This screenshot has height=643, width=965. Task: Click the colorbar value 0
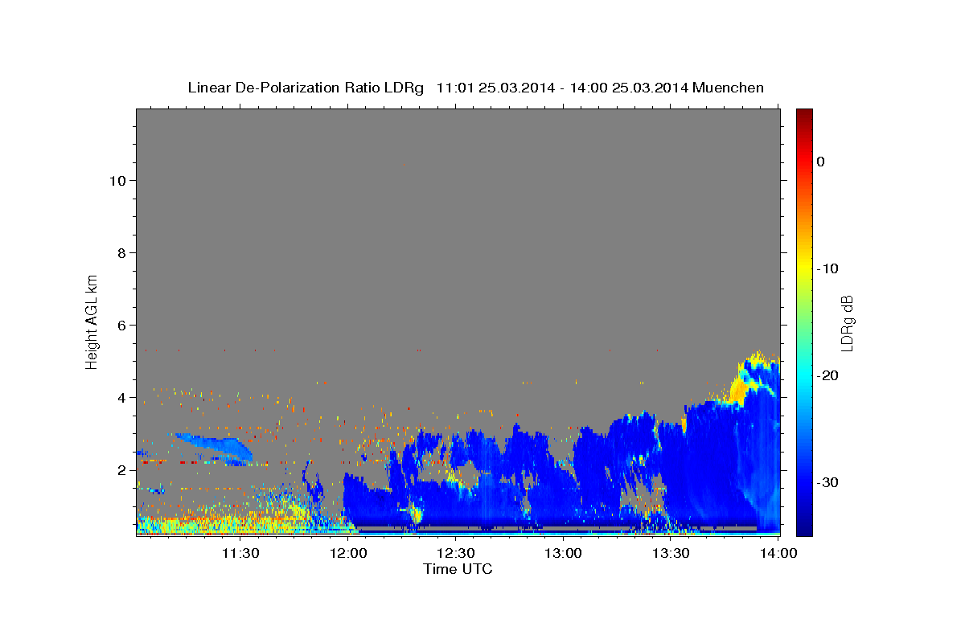[x=821, y=162]
